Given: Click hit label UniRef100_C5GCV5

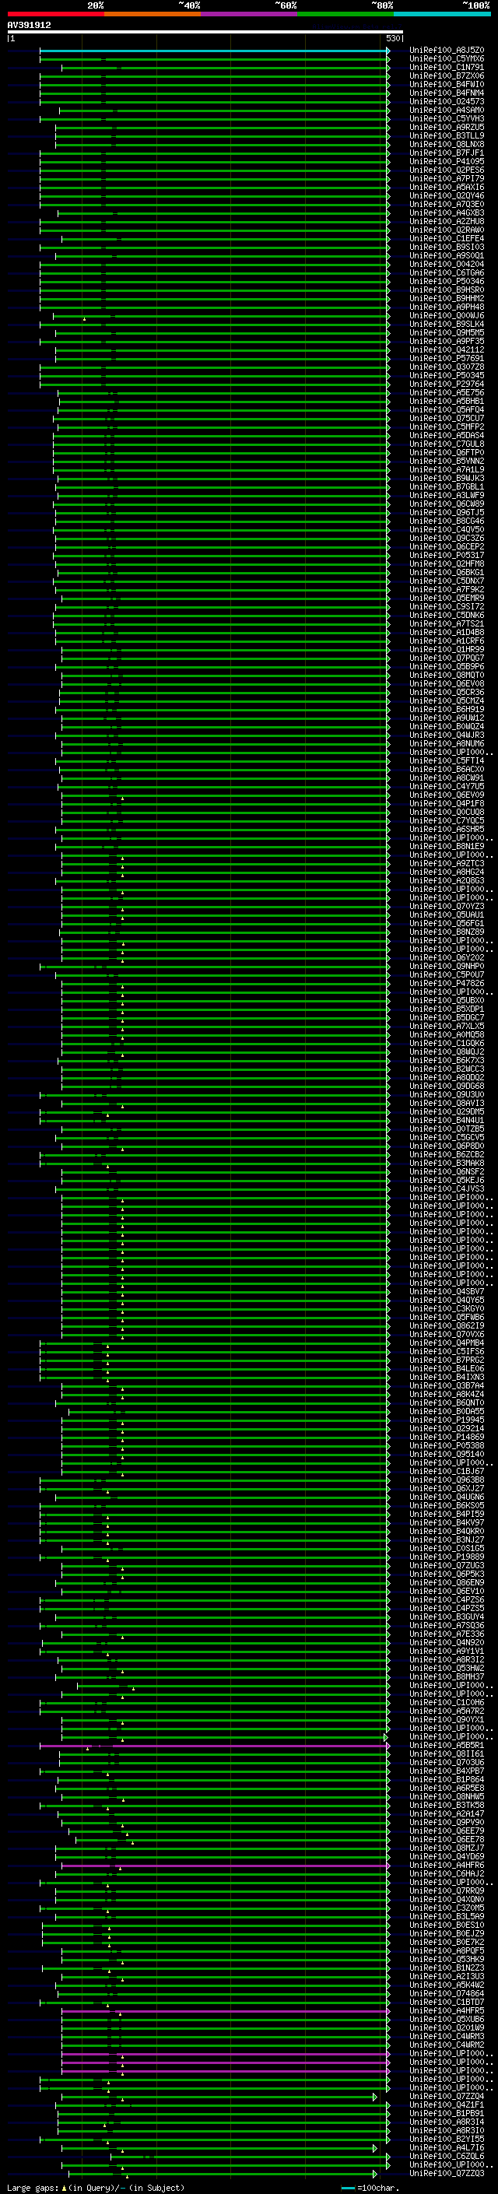Looking at the screenshot, I should click(x=447, y=1137).
